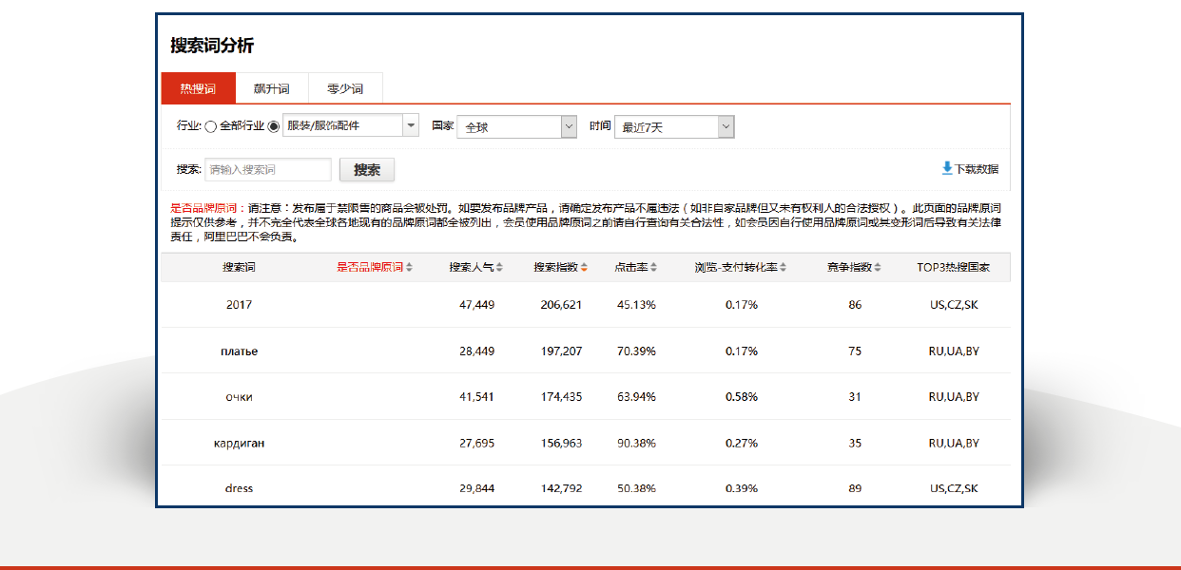The image size is (1181, 570).
Task: Click RU,UA,BY in the платье row
Action: (954, 351)
